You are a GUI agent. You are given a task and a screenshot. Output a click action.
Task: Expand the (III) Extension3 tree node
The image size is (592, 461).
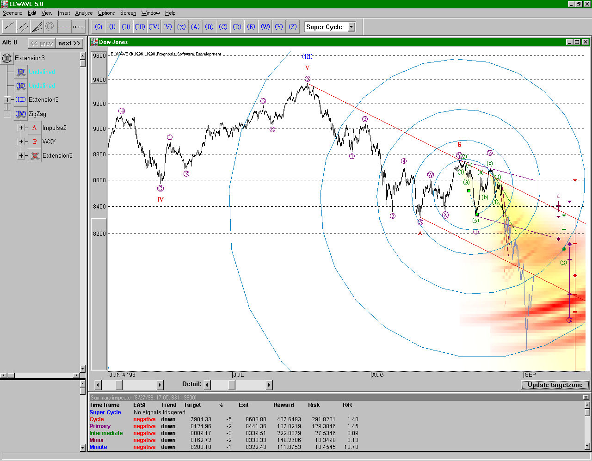click(7, 100)
